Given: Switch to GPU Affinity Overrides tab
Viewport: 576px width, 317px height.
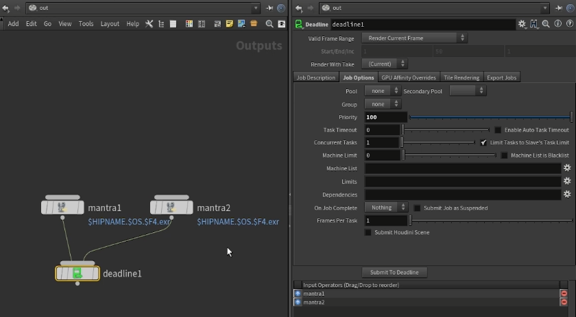Looking at the screenshot, I should coord(409,77).
